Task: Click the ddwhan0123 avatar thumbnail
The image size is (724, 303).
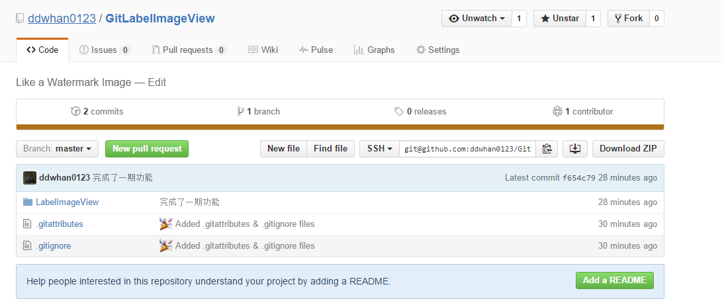Action: pos(30,178)
